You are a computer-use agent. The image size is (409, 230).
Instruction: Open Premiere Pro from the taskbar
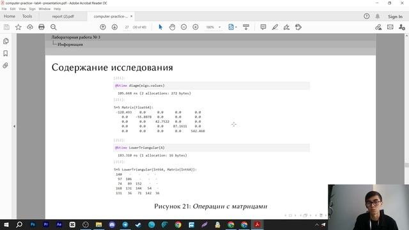pyautogui.click(x=46, y=224)
